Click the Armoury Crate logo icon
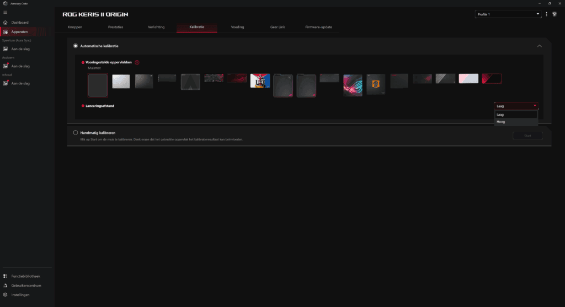The height and width of the screenshot is (307, 565). click(x=5, y=3)
